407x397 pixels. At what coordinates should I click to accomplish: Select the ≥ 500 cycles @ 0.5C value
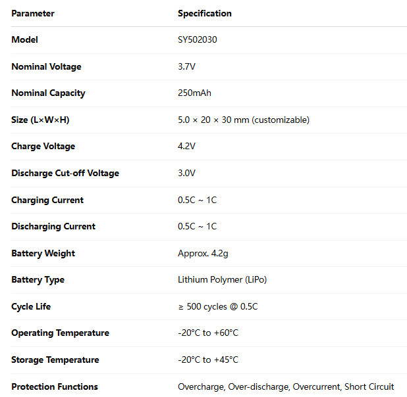point(218,306)
